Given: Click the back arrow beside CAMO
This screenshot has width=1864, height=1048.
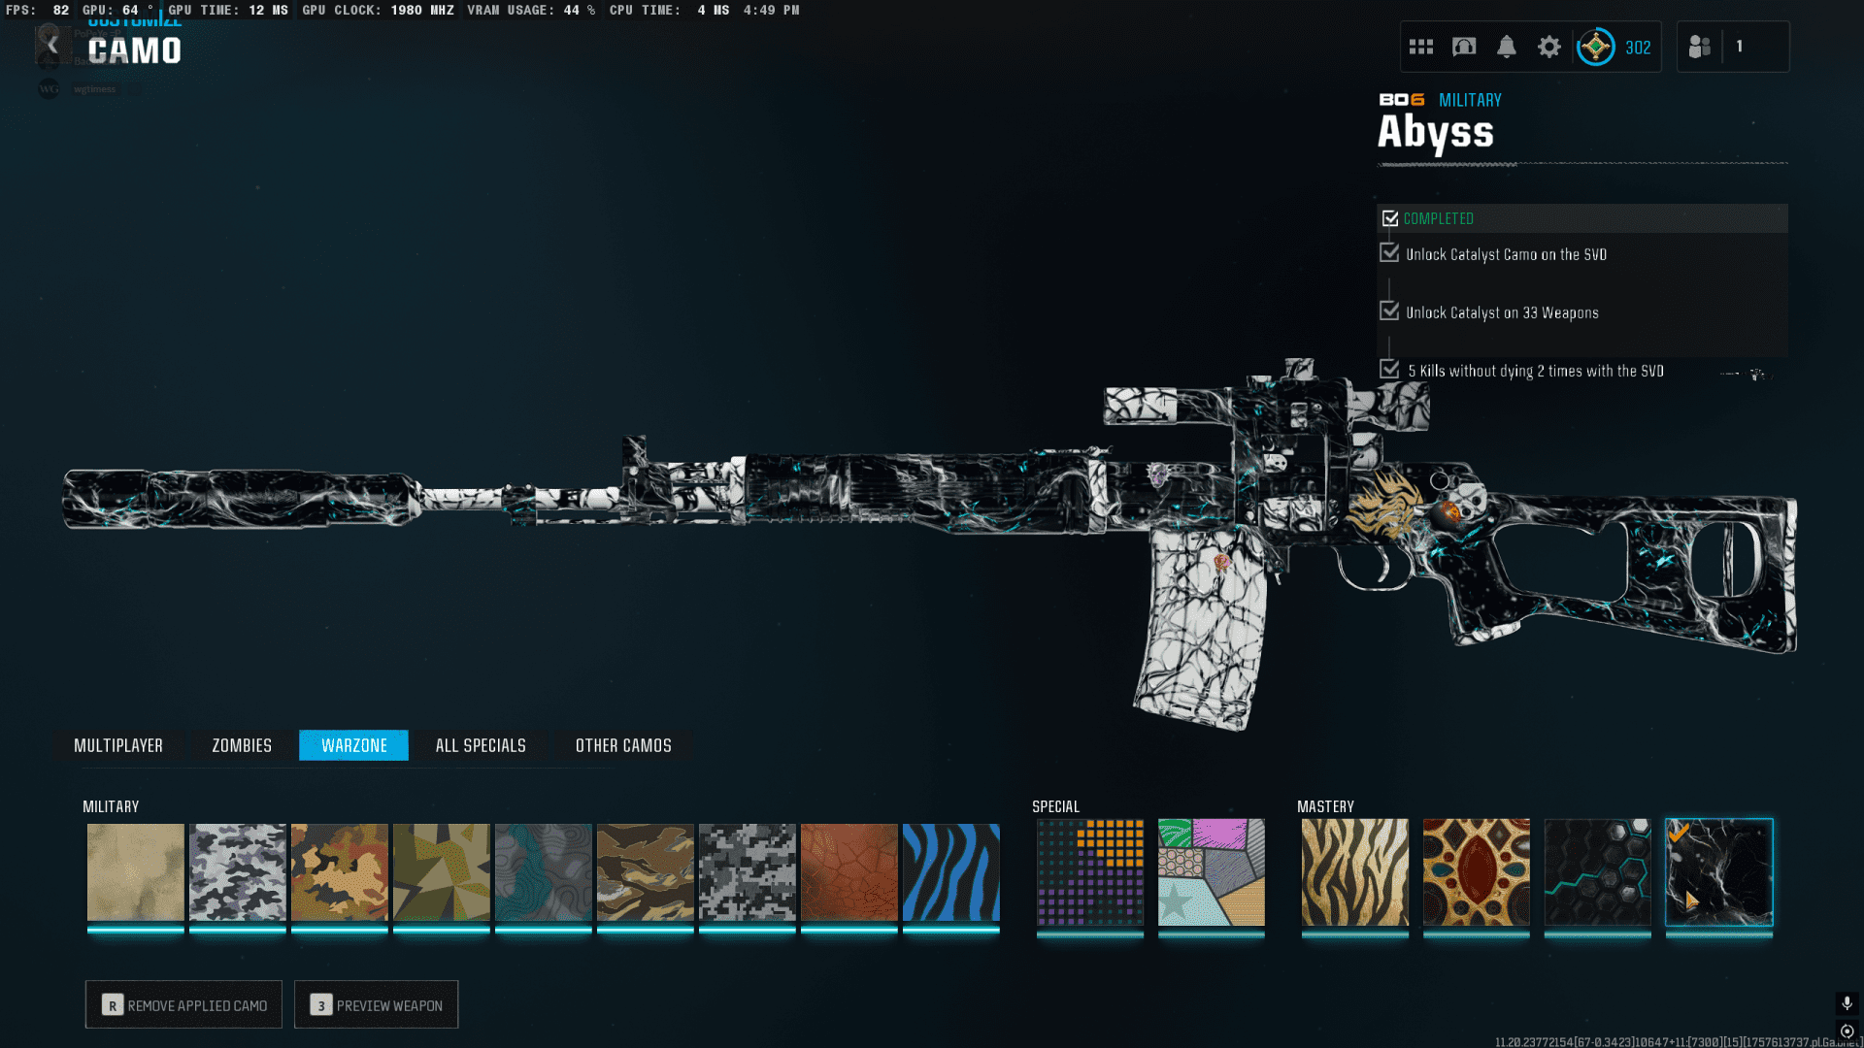Looking at the screenshot, I should coord(52,46).
